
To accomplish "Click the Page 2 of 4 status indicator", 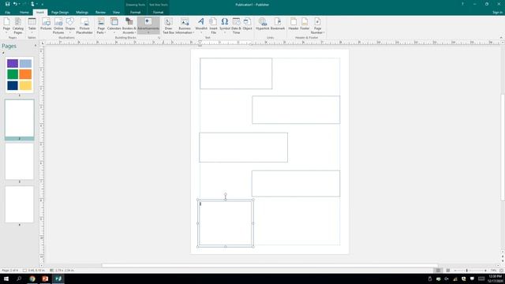I will click(10, 271).
